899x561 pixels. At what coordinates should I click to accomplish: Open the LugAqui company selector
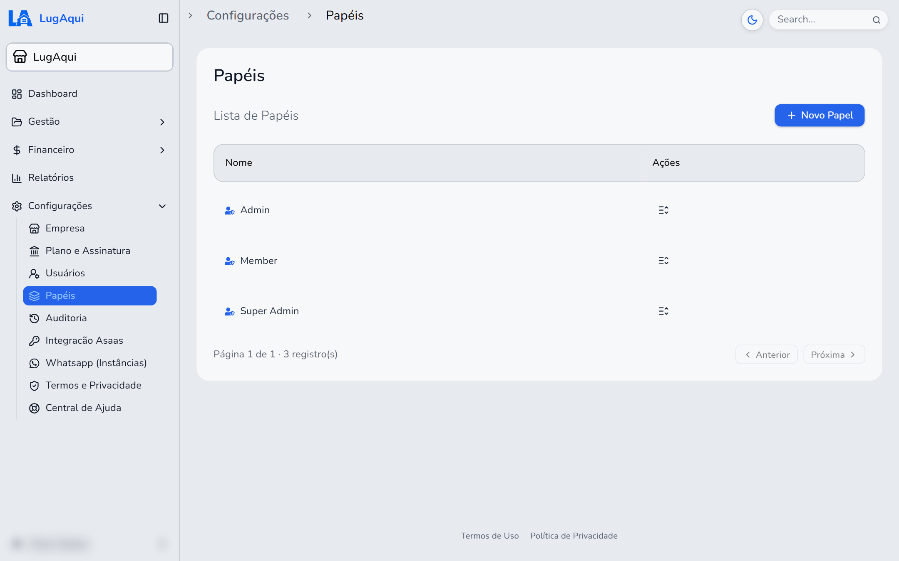point(89,57)
